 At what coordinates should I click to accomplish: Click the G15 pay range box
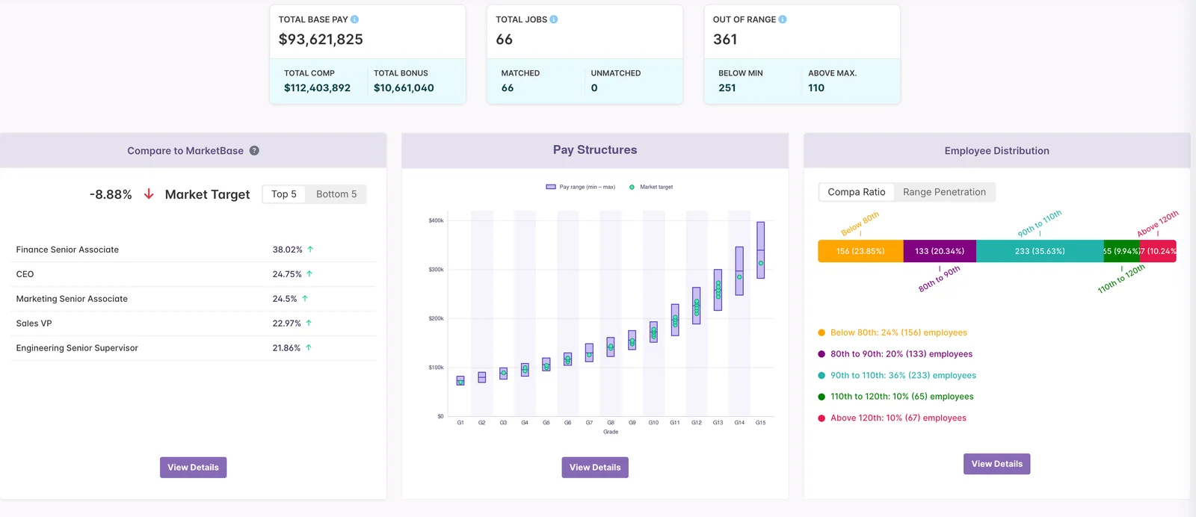point(761,250)
